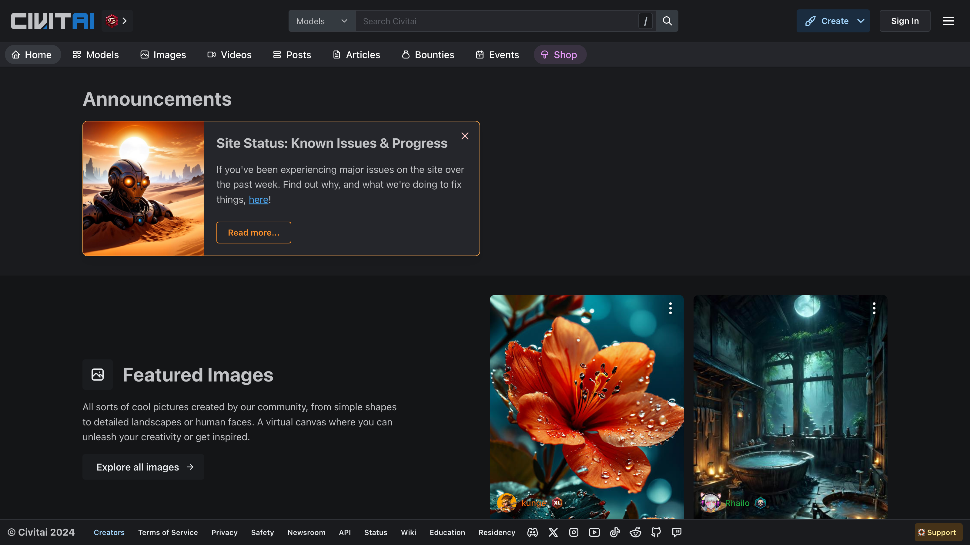The image size is (970, 545).
Task: Open the Wiki footer link
Action: pos(409,532)
